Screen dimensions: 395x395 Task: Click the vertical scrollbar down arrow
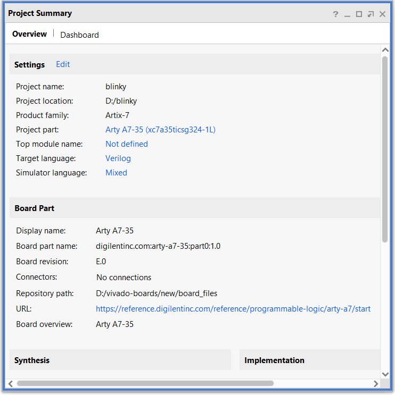coord(385,374)
